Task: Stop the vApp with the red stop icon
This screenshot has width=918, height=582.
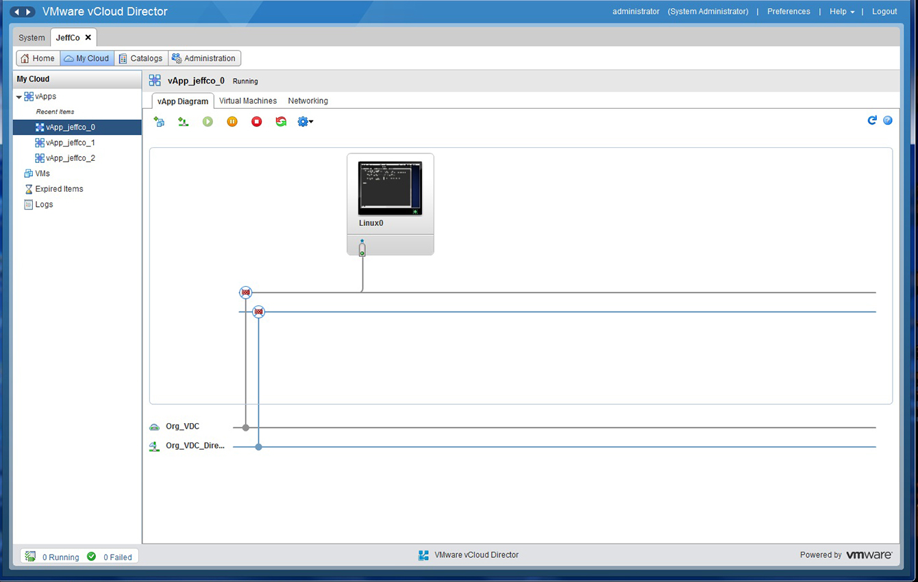Action: [x=257, y=122]
